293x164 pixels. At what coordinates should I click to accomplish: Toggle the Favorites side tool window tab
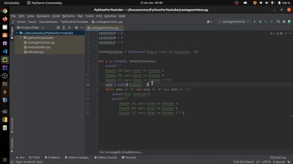tap(12, 145)
